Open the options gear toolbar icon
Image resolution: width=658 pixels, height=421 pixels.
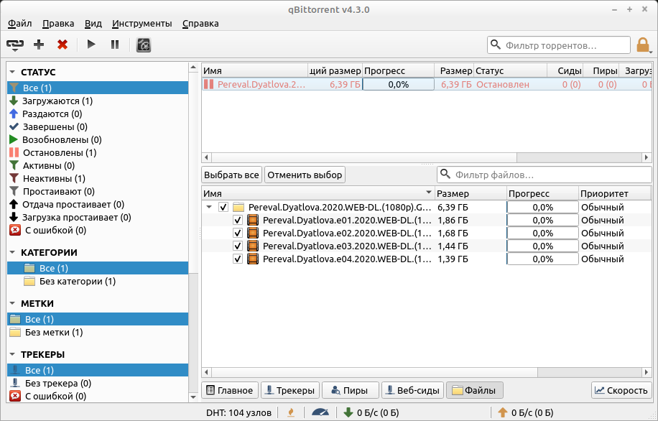[144, 45]
